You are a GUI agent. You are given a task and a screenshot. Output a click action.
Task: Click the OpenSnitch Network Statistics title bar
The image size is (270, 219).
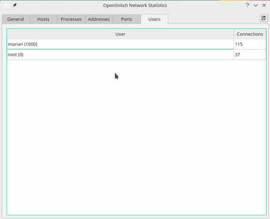135,5
